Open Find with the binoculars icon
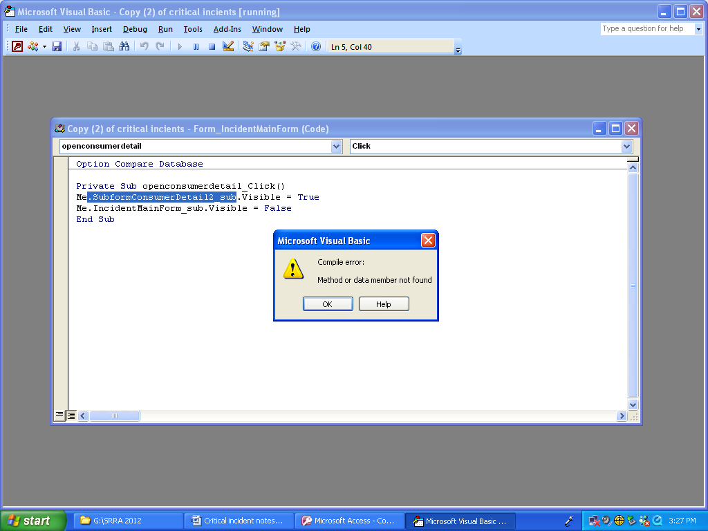708x531 pixels. [124, 46]
